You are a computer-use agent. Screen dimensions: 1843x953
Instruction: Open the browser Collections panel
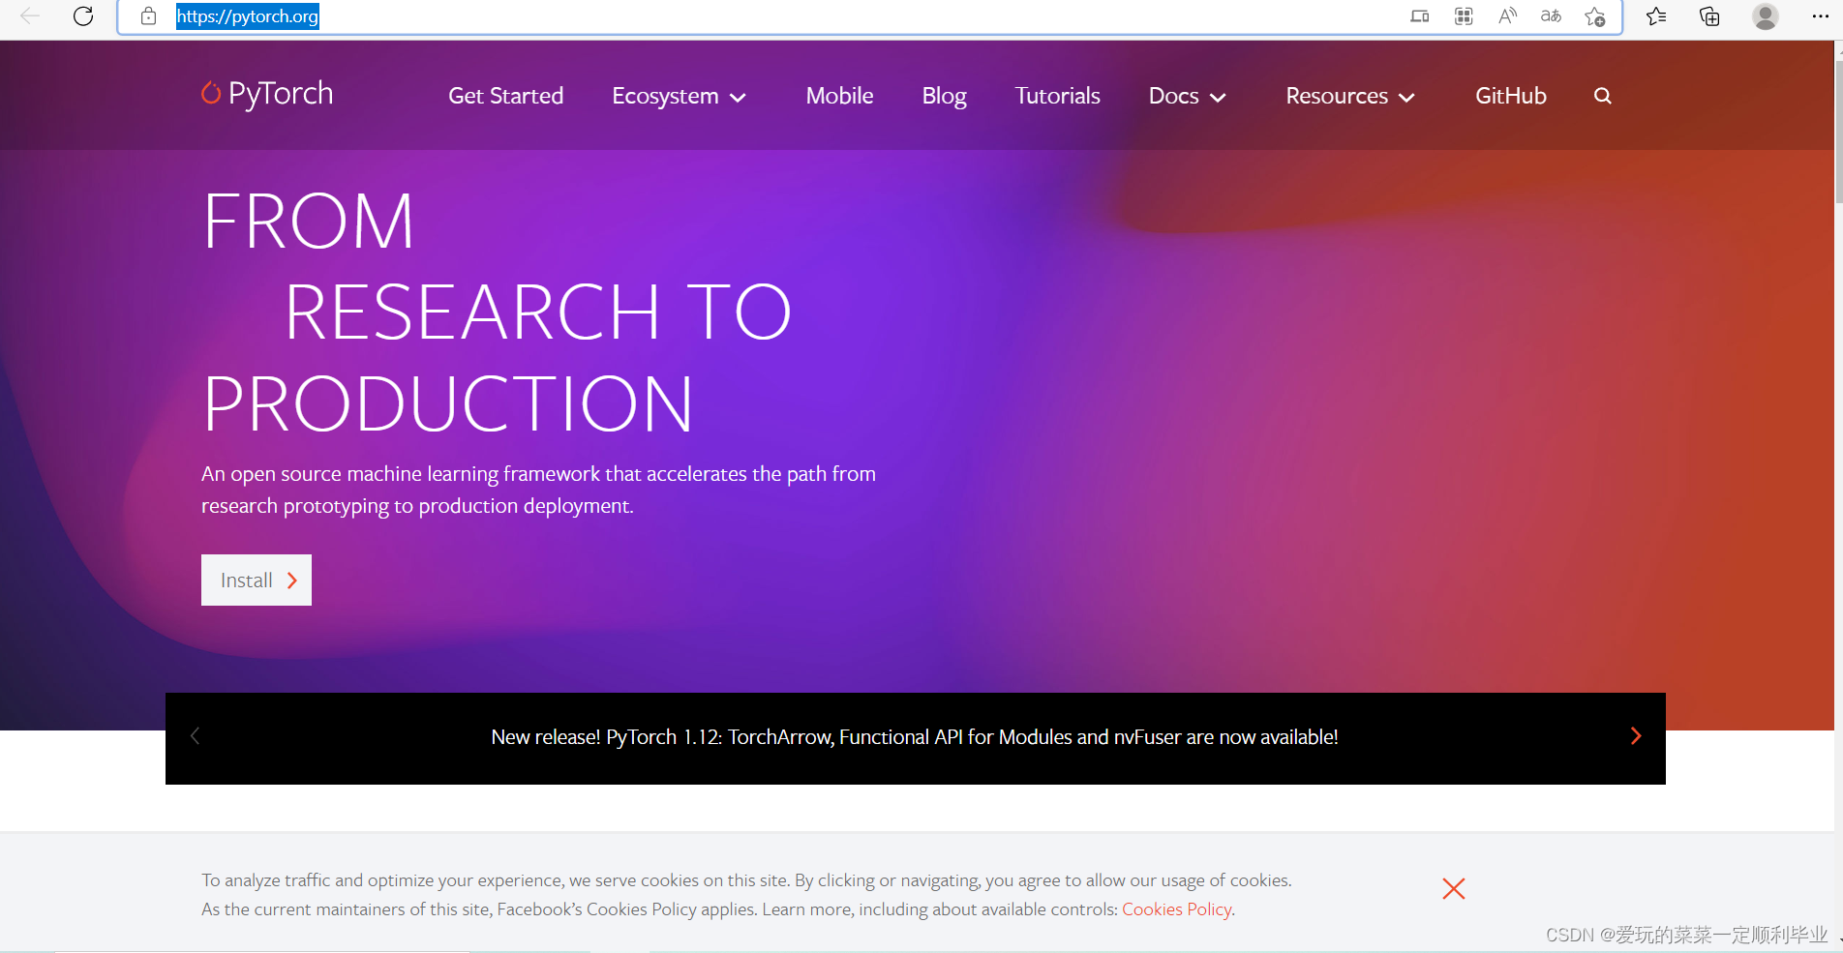pos(1708,16)
